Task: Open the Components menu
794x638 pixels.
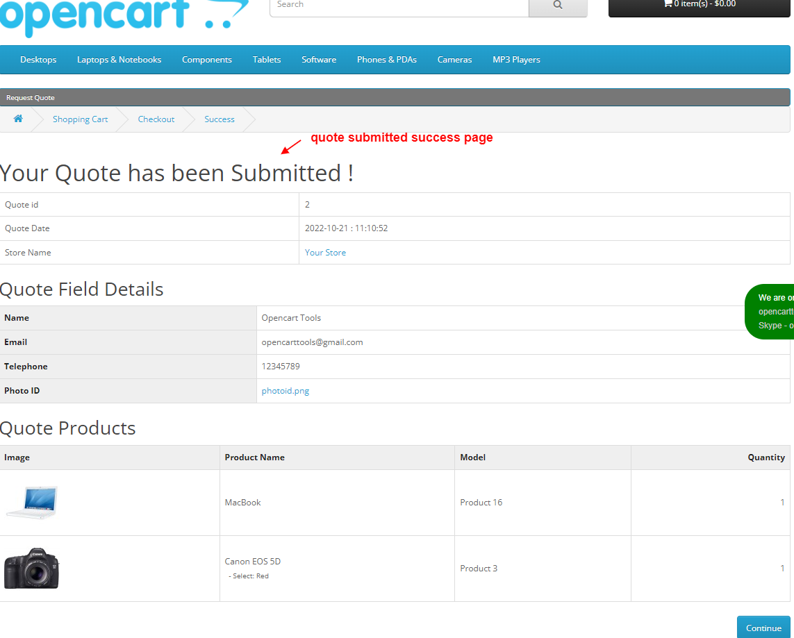Action: [206, 60]
